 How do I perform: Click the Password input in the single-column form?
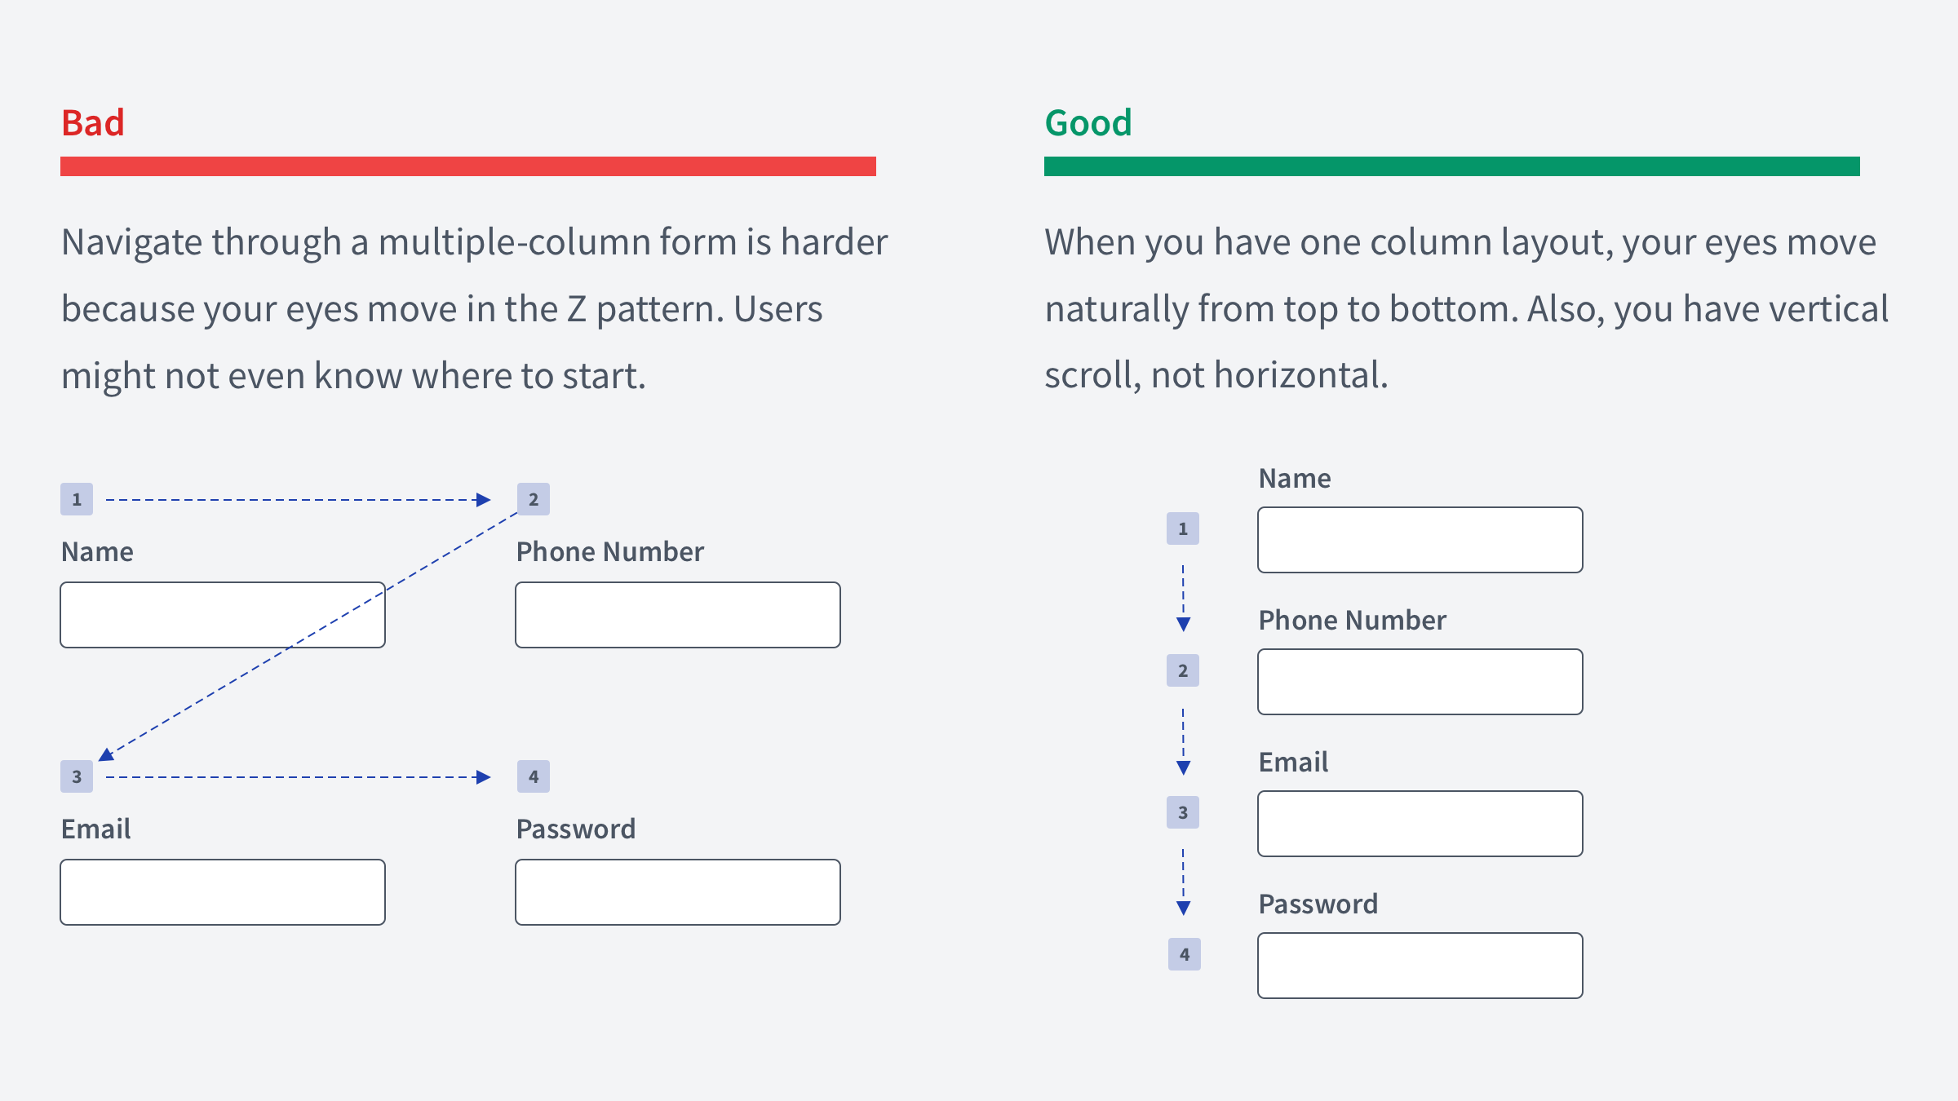(x=1420, y=966)
